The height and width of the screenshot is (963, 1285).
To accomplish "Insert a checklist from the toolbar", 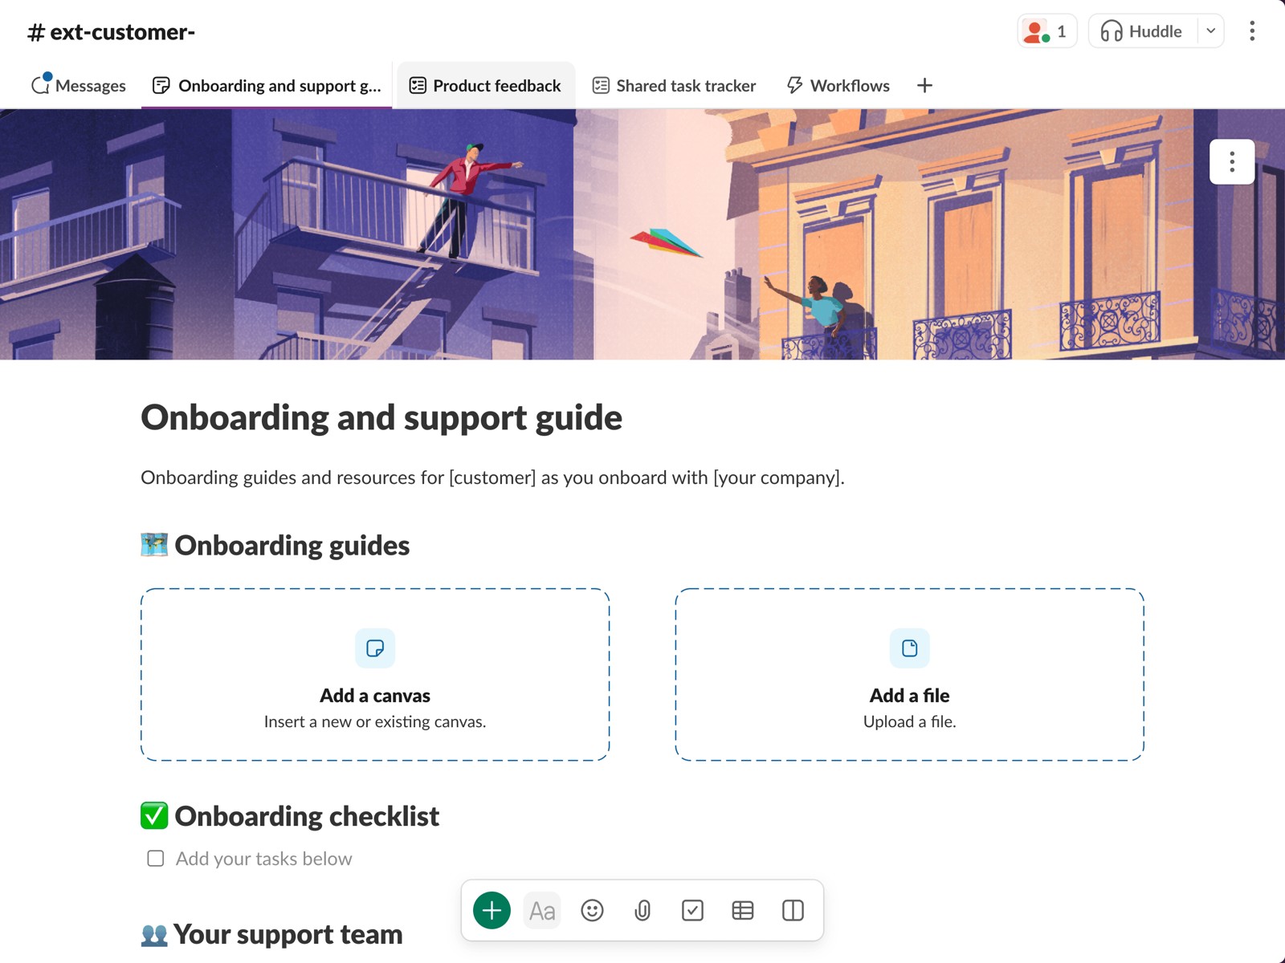I will pyautogui.click(x=692, y=910).
